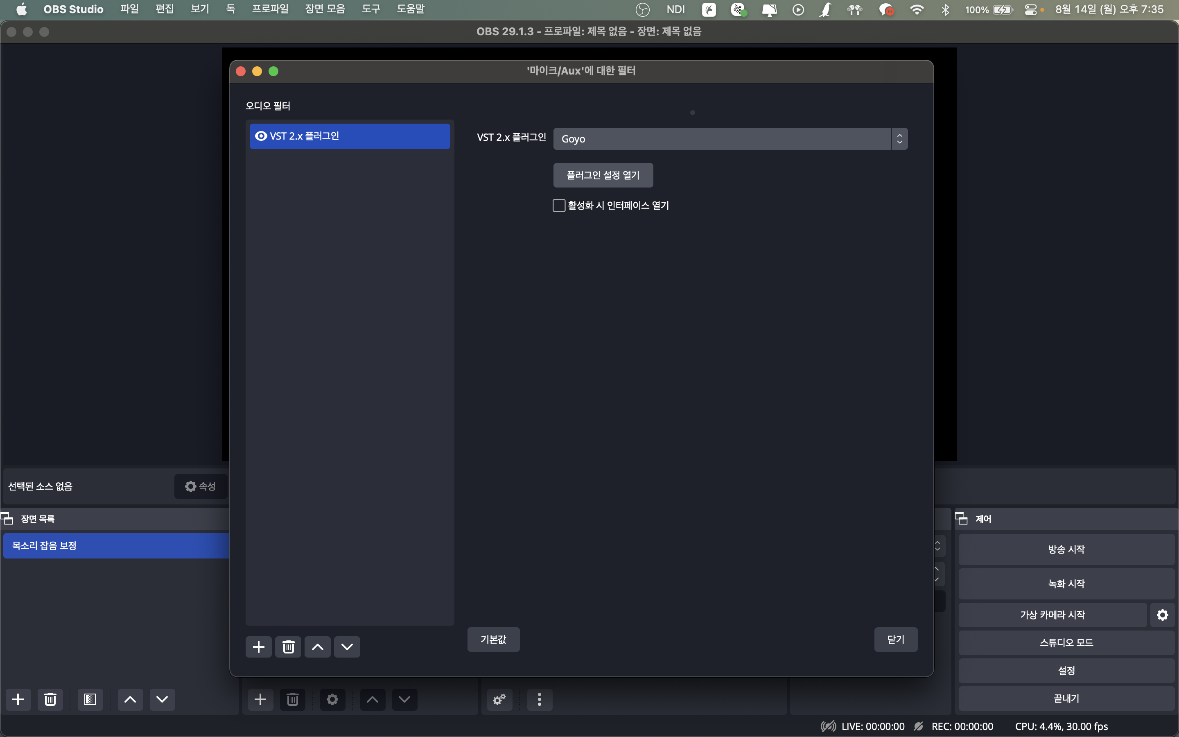The width and height of the screenshot is (1179, 737).
Task: Toggle visibility of VST 2.x 플러그인 filter
Action: (261, 136)
